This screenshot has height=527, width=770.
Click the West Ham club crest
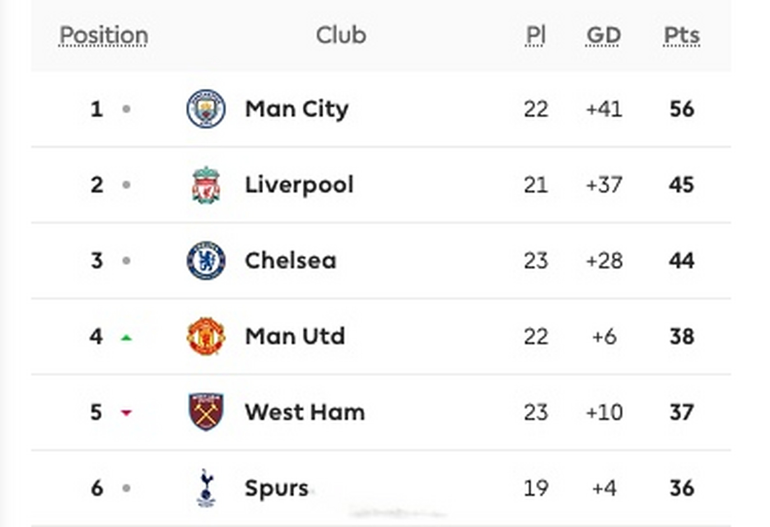pos(206,412)
